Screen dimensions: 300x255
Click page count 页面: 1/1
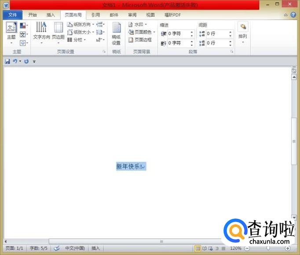coord(15,248)
